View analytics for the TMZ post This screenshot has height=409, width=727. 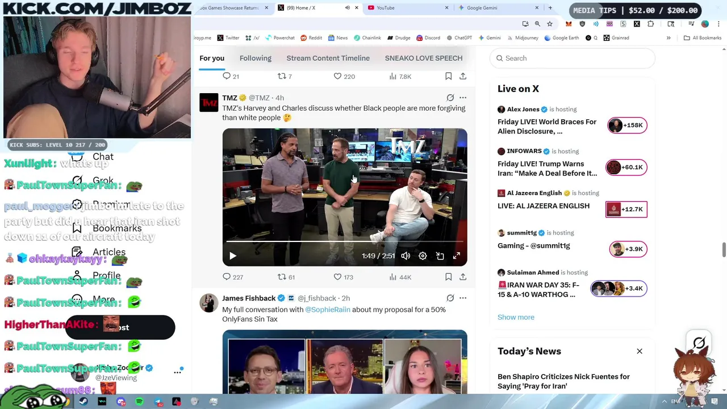click(x=400, y=277)
